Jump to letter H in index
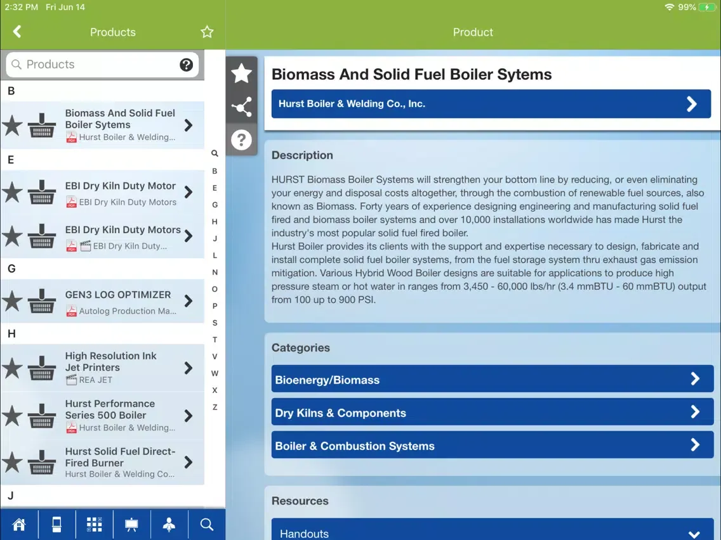Screen dimensions: 721x540 click(215, 222)
